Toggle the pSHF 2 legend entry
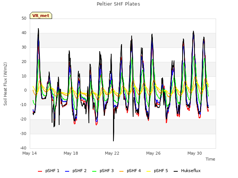Viewport: 238px width, 178px height. click(x=76, y=171)
